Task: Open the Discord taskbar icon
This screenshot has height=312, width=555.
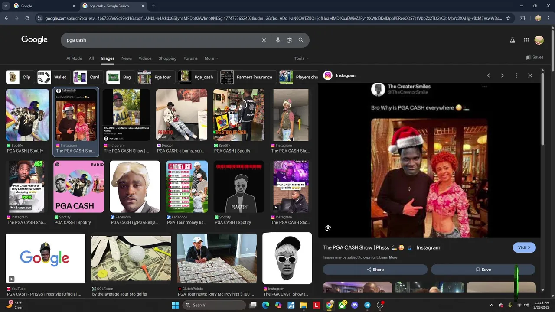Action: click(x=355, y=305)
